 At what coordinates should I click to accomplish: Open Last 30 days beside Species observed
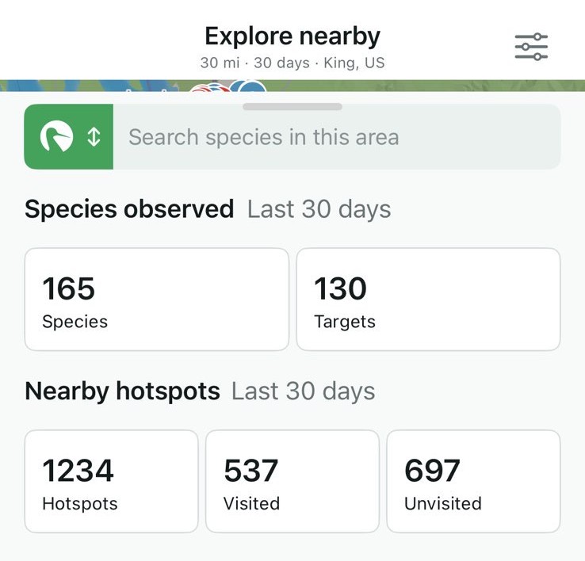click(x=319, y=209)
